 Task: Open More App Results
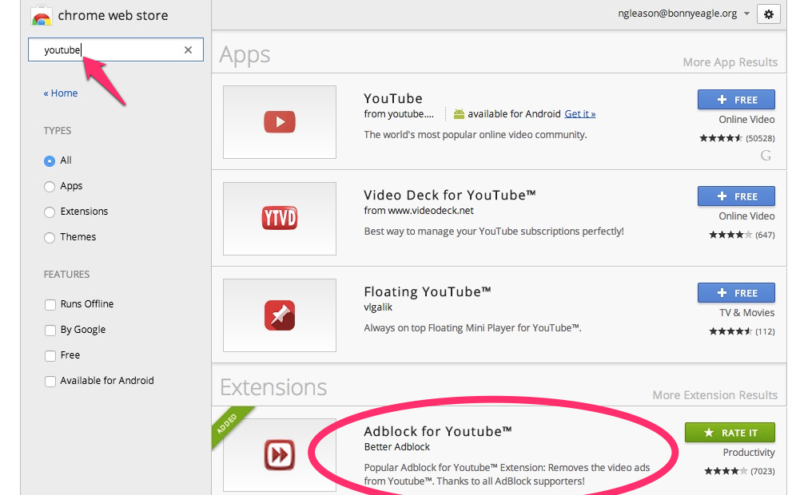point(730,62)
